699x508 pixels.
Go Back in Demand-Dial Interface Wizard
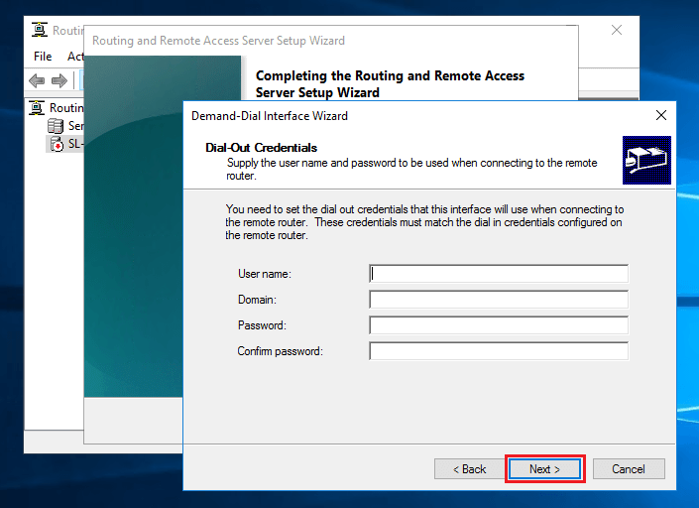(469, 468)
